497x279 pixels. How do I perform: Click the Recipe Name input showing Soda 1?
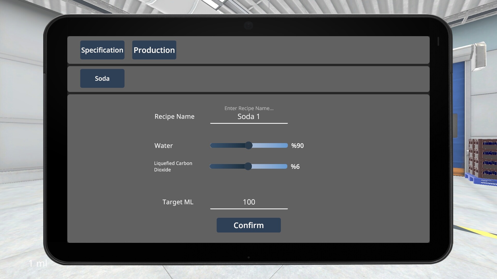(x=248, y=117)
